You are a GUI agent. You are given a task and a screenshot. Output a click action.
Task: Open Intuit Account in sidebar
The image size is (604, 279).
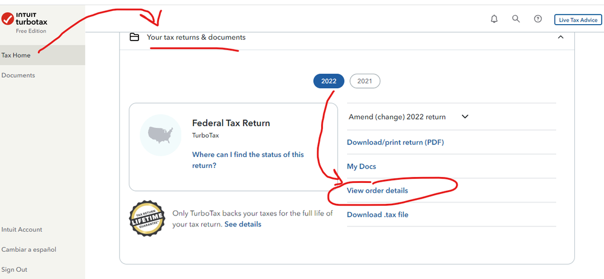22,229
